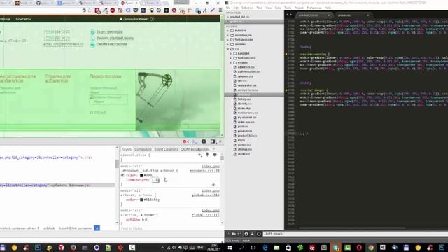The image size is (448, 252).
Task: Open megamenu.css source link
Action: (204, 171)
